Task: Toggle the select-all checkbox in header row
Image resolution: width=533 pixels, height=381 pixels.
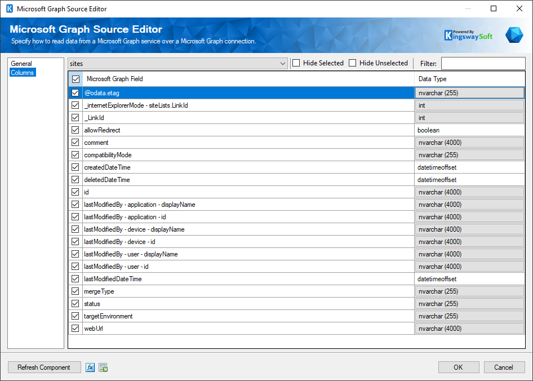Action: (x=75, y=79)
